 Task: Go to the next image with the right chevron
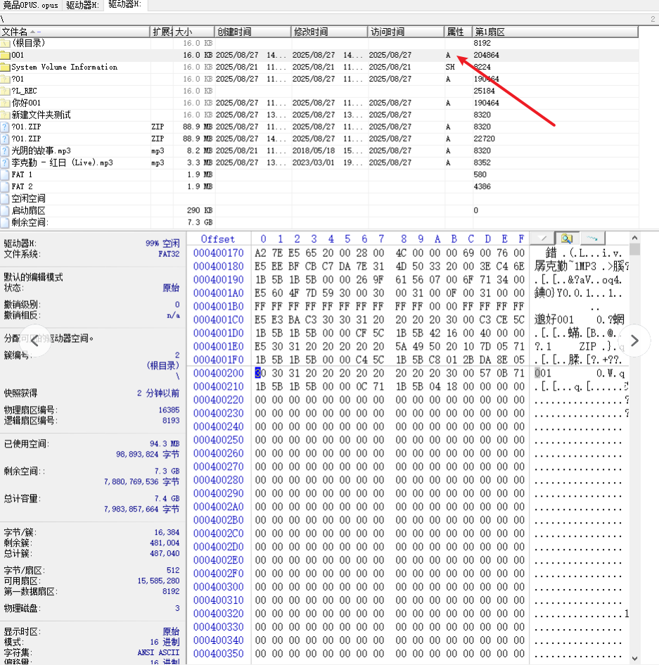pyautogui.click(x=634, y=341)
